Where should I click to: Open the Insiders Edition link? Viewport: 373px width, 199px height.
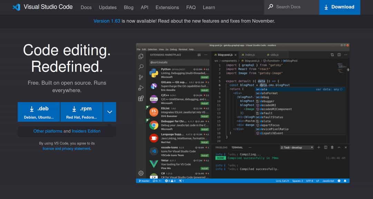point(86,131)
